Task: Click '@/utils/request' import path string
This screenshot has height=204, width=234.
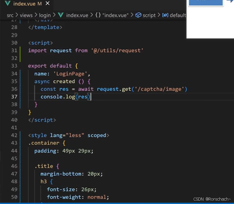Action: pos(117,50)
